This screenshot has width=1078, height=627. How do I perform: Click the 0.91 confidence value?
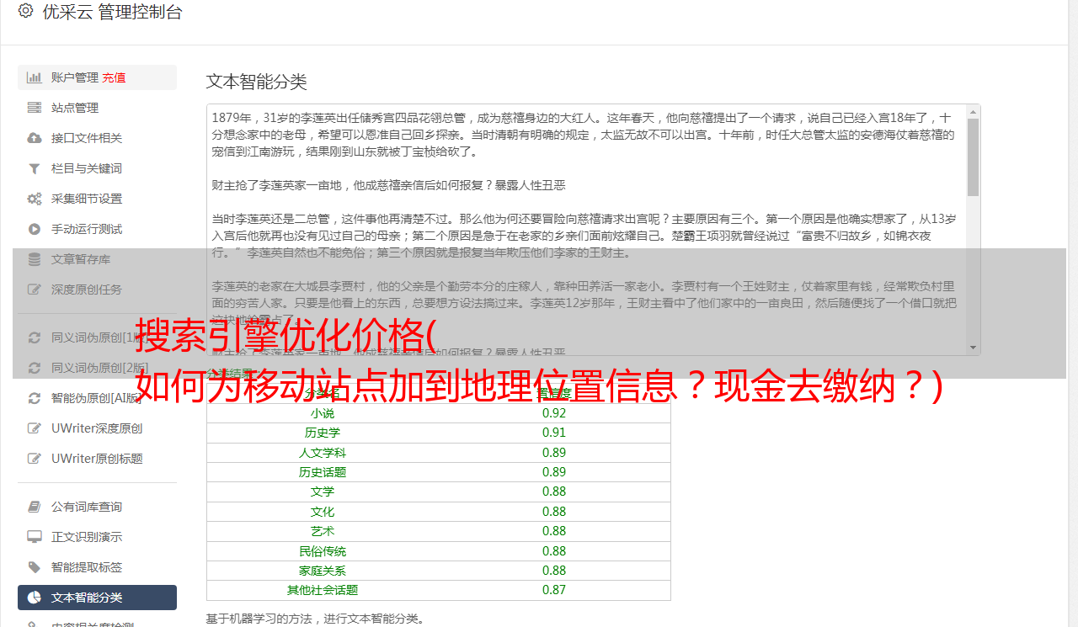[554, 433]
